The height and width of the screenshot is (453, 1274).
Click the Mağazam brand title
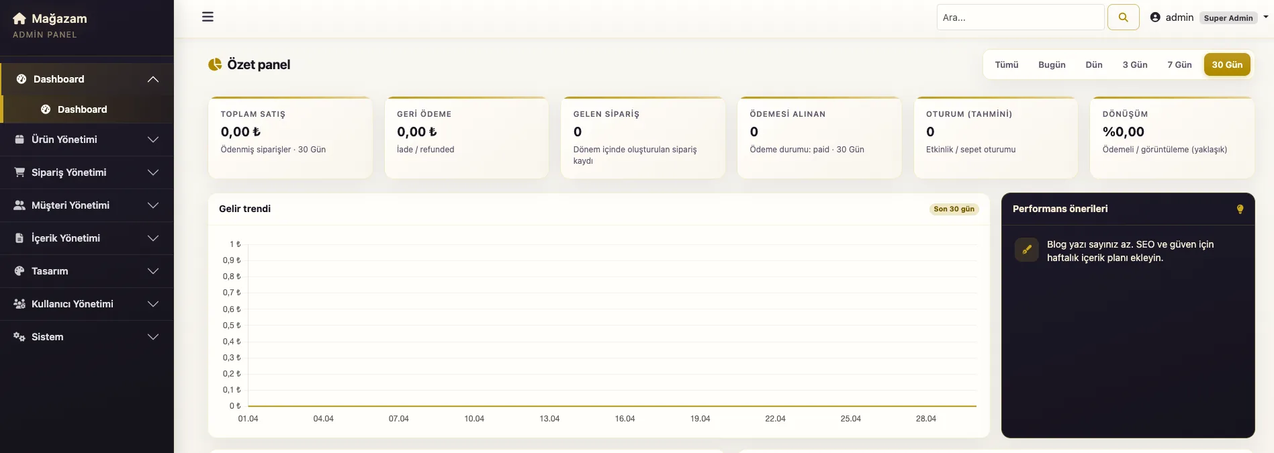click(59, 19)
